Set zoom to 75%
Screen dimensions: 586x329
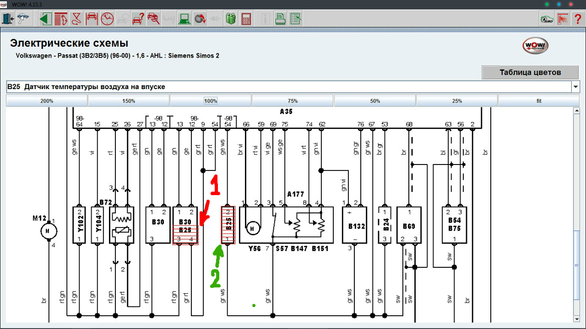tap(293, 101)
